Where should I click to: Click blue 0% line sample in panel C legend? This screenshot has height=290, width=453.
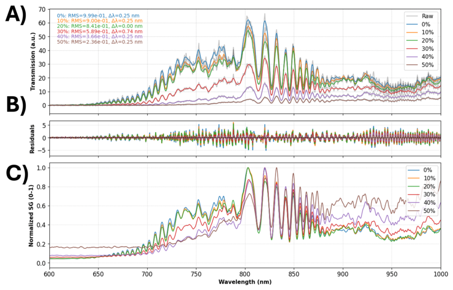414,170
